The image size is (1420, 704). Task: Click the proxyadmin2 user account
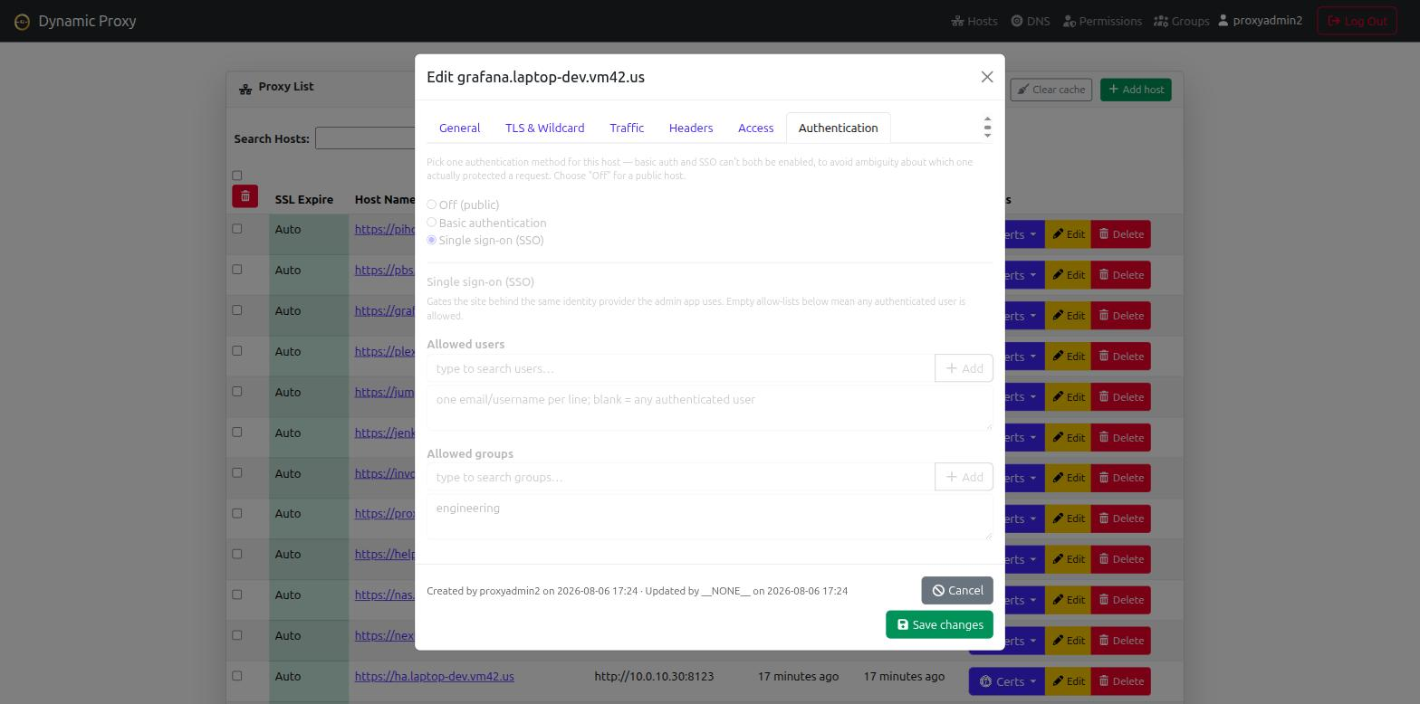[x=1261, y=20]
